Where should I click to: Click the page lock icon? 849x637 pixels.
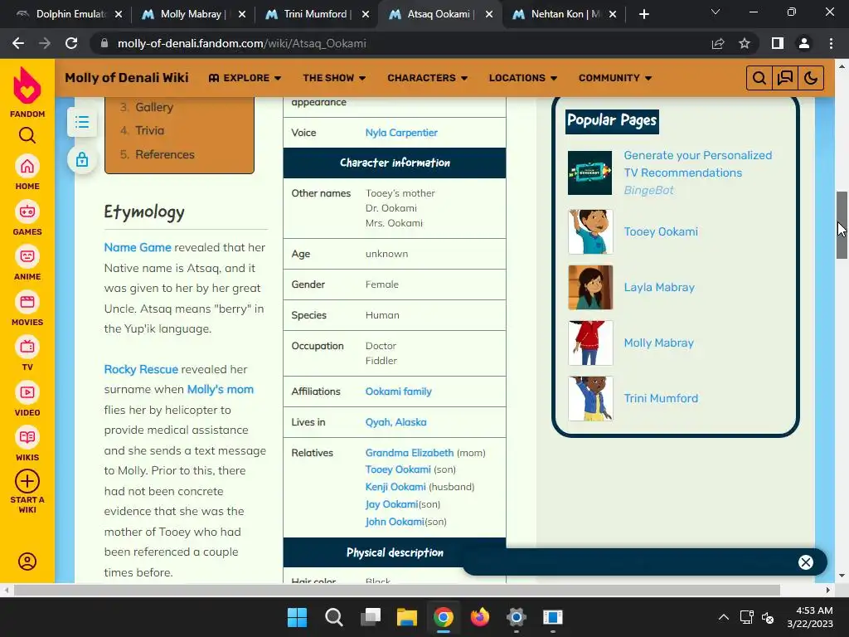coord(82,159)
